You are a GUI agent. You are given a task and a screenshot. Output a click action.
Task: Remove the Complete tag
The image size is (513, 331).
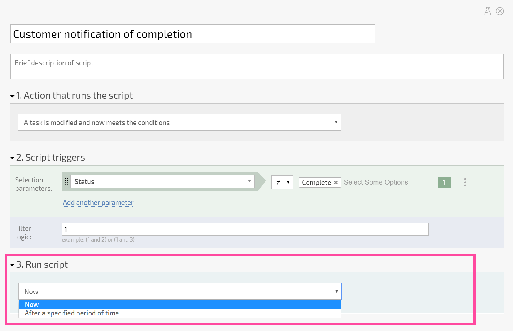(336, 183)
